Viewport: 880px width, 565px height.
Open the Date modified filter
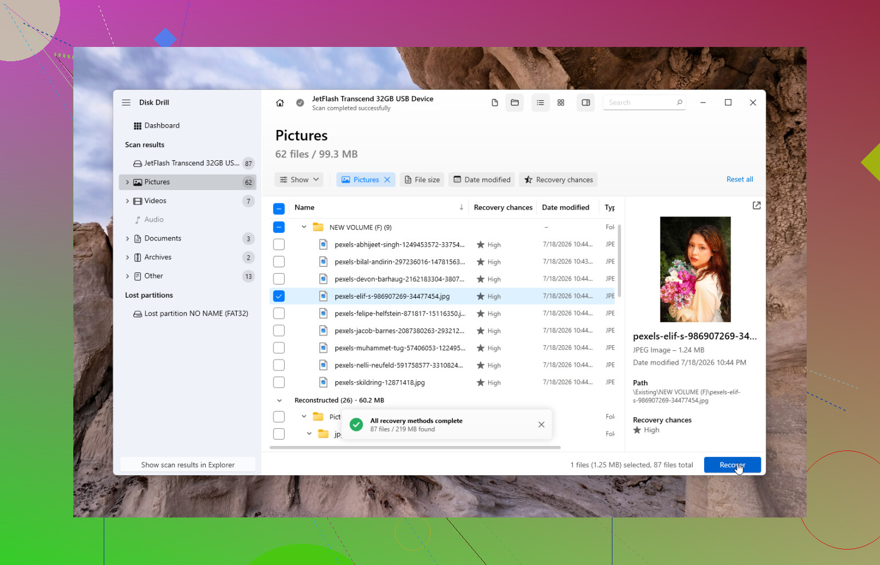482,180
